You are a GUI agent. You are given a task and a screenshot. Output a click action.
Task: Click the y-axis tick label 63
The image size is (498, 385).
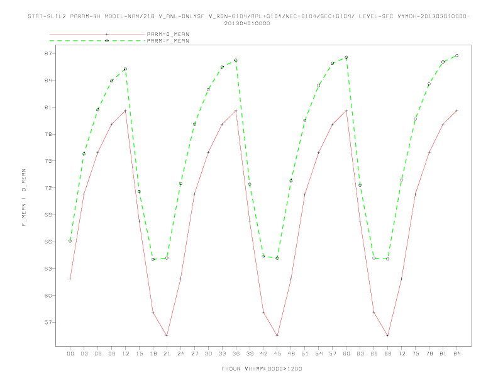click(x=48, y=269)
